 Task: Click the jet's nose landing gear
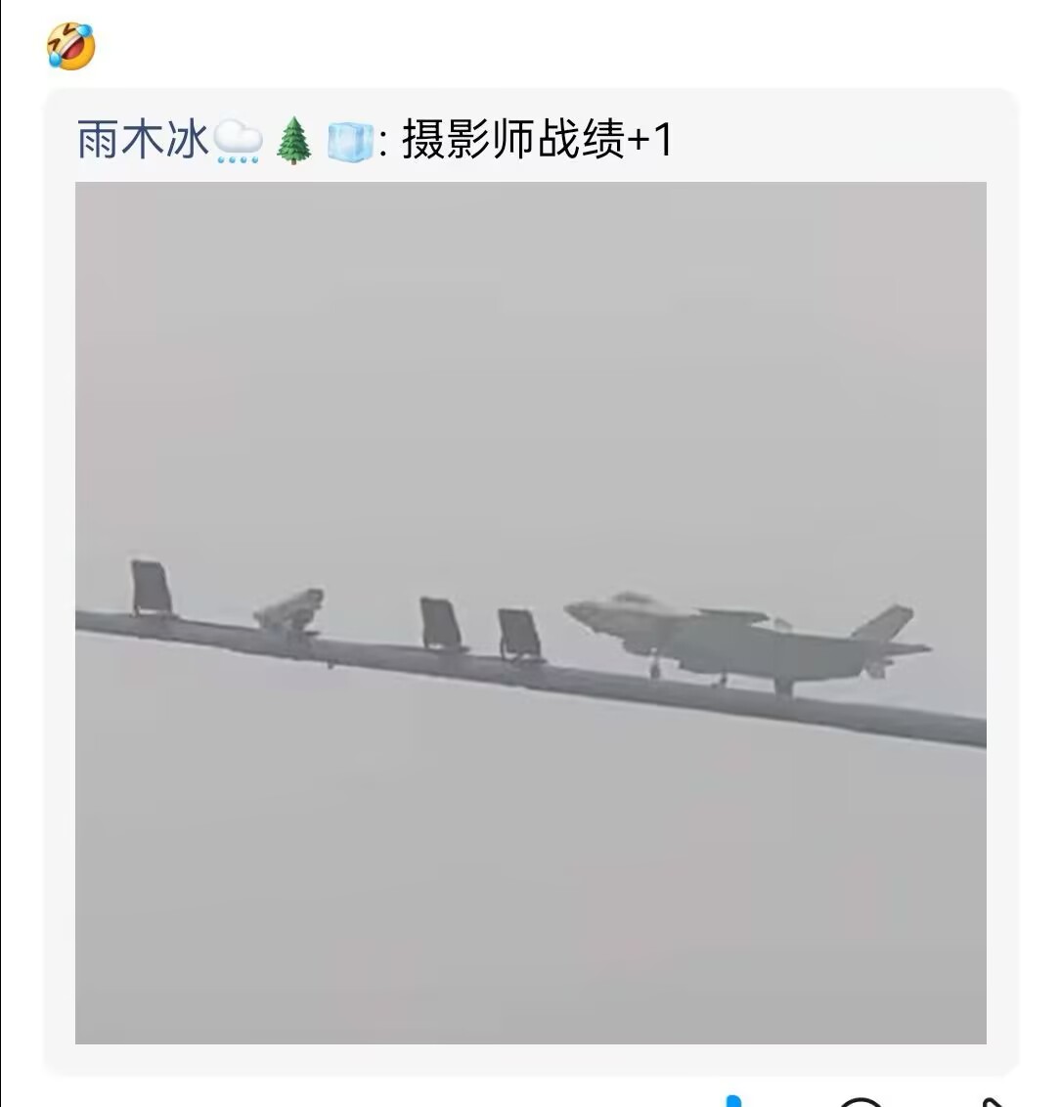[655, 665]
